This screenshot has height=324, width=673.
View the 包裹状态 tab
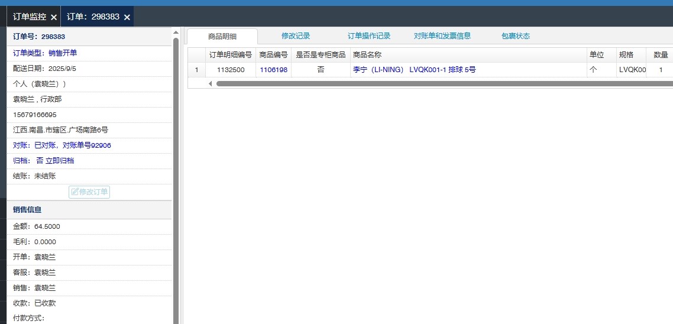pyautogui.click(x=516, y=36)
